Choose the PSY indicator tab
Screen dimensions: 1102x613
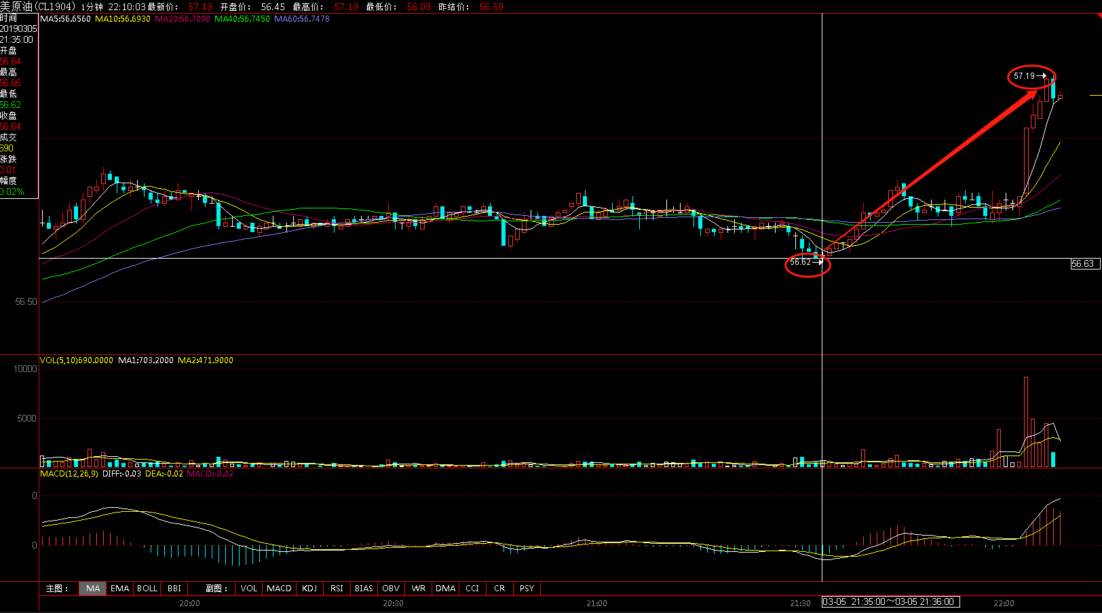tap(527, 589)
